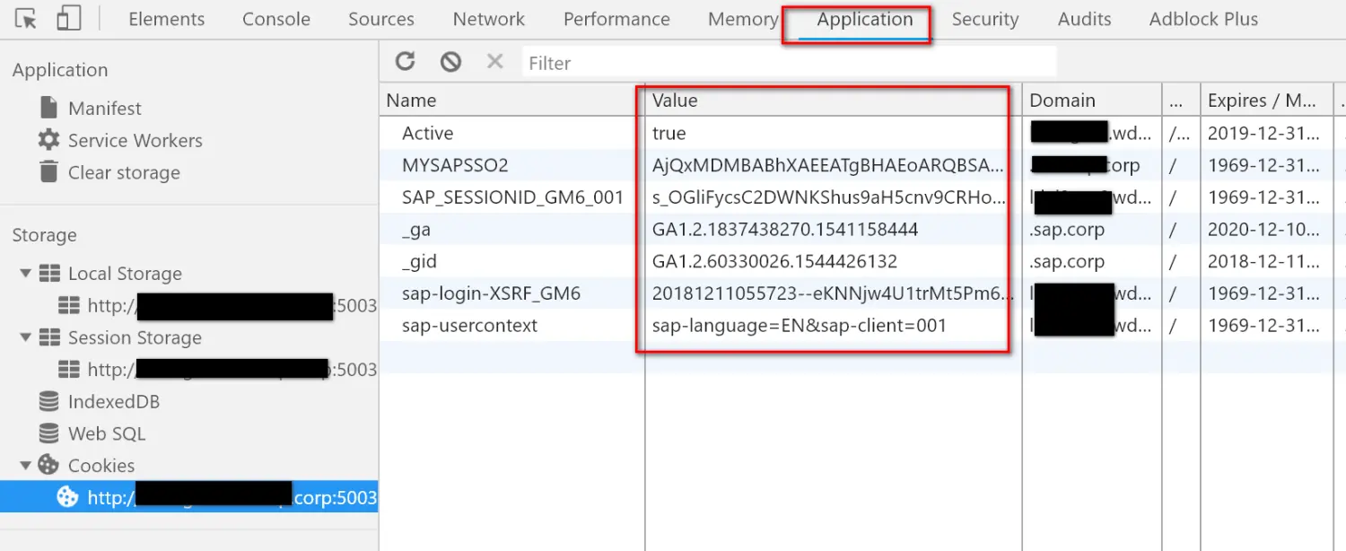Select the IndexedDB sidebar entry
1346x551 pixels.
tap(114, 402)
